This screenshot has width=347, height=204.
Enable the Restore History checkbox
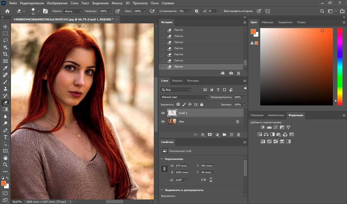click(x=221, y=11)
